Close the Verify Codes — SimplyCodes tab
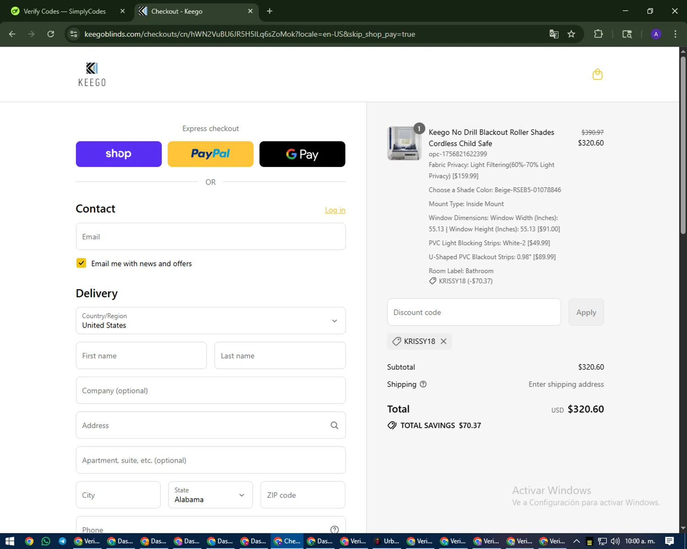Viewport: 687px width, 549px height. click(122, 11)
